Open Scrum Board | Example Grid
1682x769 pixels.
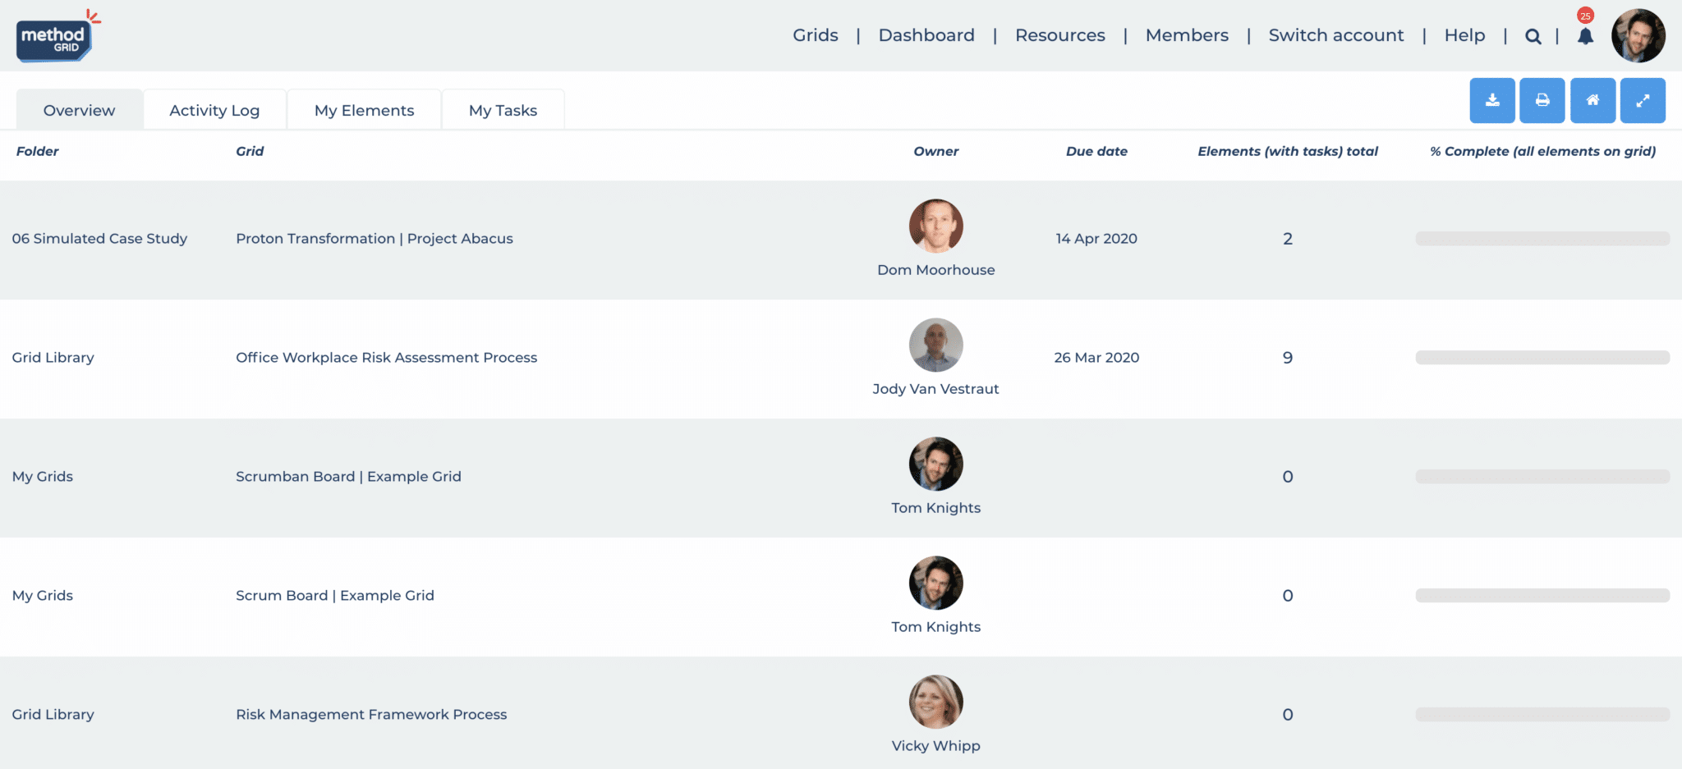tap(335, 596)
